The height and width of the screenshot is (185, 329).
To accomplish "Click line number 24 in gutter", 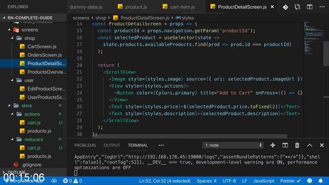I will tap(79, 93).
